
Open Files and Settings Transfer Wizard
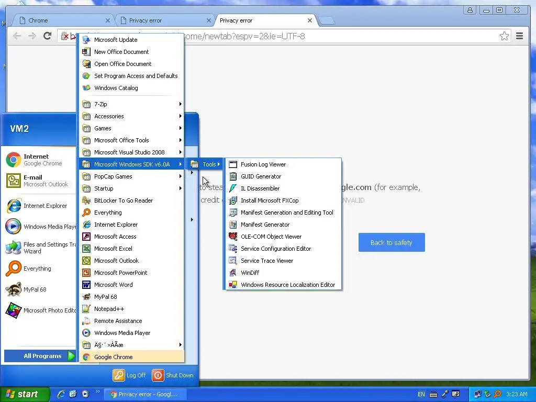39,248
